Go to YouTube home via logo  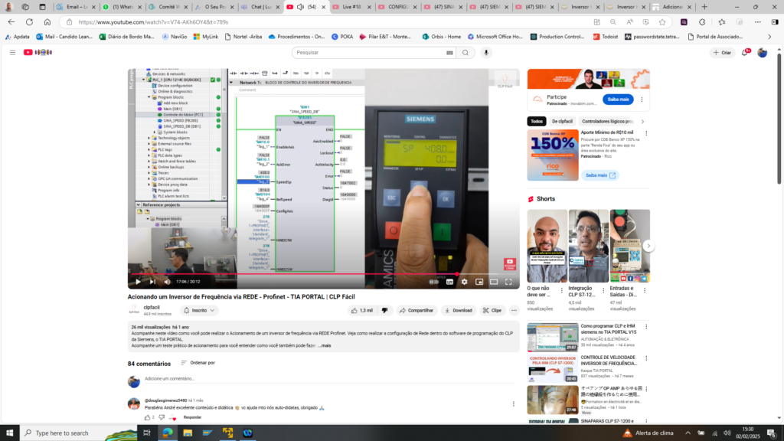tap(38, 53)
